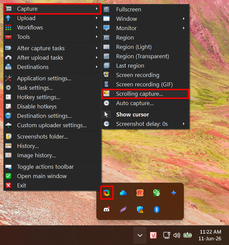
Task: Select the Capture menu item
Action: [52, 9]
